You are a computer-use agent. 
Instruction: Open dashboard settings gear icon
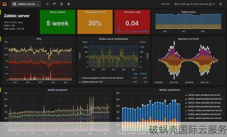click(68, 4)
